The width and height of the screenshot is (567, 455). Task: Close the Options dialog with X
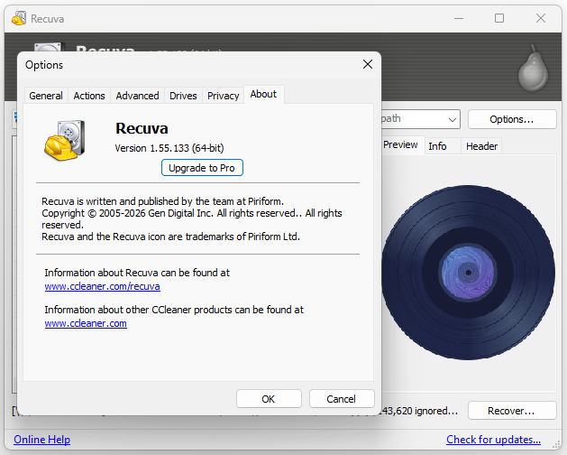coord(368,64)
